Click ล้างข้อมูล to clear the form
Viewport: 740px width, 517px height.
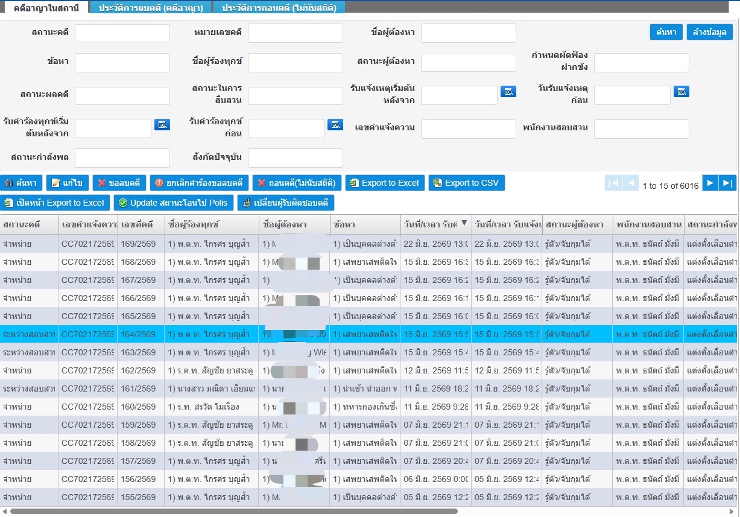coord(710,32)
